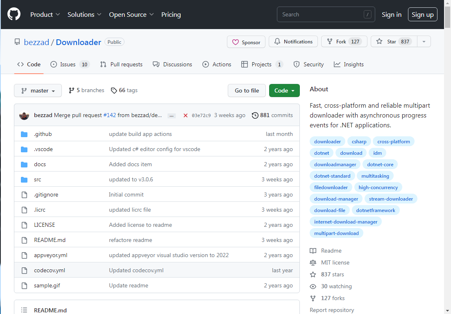Open the Actions tab

click(217, 64)
